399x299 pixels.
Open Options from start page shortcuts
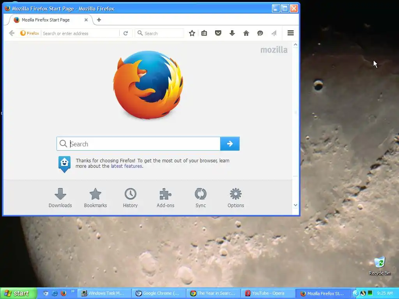[236, 198]
